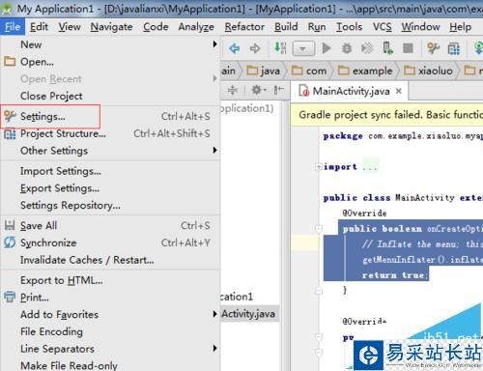Image resolution: width=483 pixels, height=371 pixels.
Task: Choose Project Structure... menu item
Action: [110, 133]
